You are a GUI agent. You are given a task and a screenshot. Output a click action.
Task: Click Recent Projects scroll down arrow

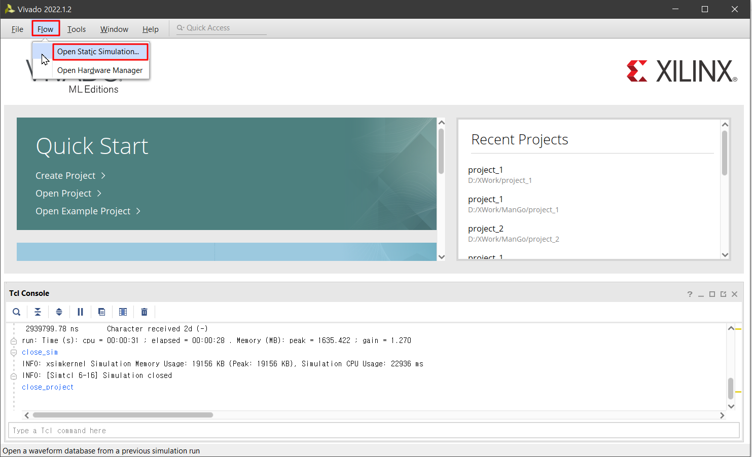725,255
